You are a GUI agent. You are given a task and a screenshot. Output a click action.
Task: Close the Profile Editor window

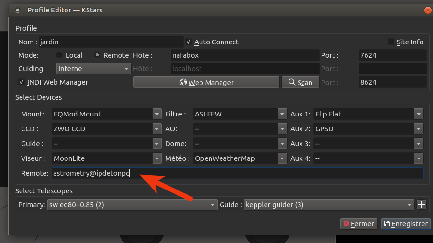427,10
